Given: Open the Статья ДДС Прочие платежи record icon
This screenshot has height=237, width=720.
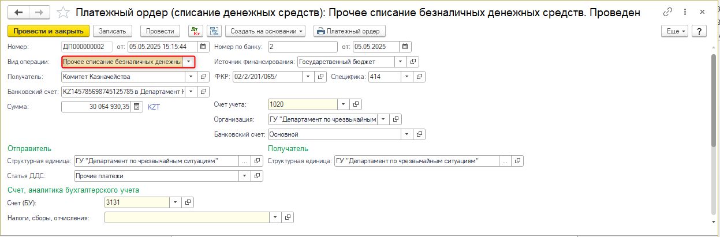Looking at the screenshot, I should coord(257,176).
